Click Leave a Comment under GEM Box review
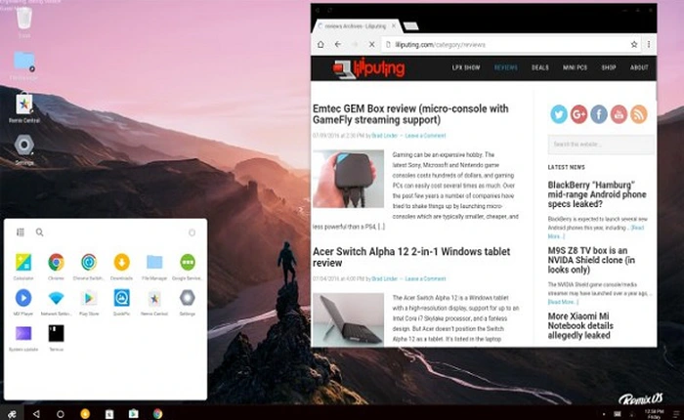The height and width of the screenshot is (420, 684). point(425,136)
